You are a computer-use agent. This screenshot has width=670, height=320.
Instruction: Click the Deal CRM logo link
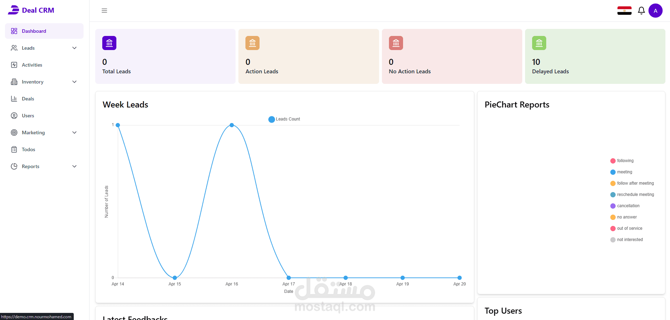(x=31, y=10)
